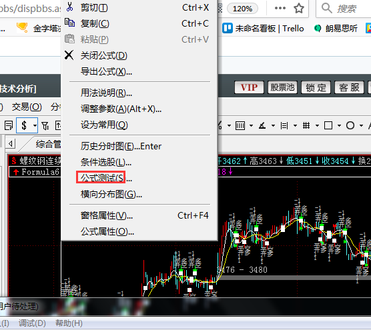Open dropdown arrow next to circle tool
The image size is (371, 330).
361,125
